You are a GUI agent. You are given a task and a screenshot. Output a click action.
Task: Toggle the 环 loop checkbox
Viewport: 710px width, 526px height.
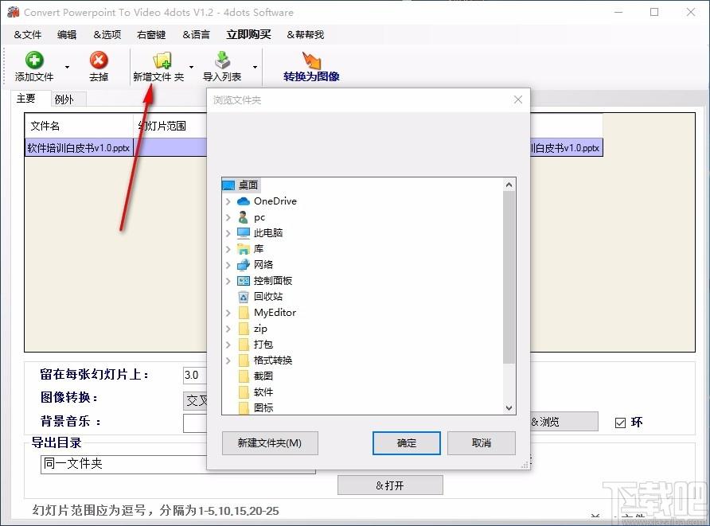[620, 423]
